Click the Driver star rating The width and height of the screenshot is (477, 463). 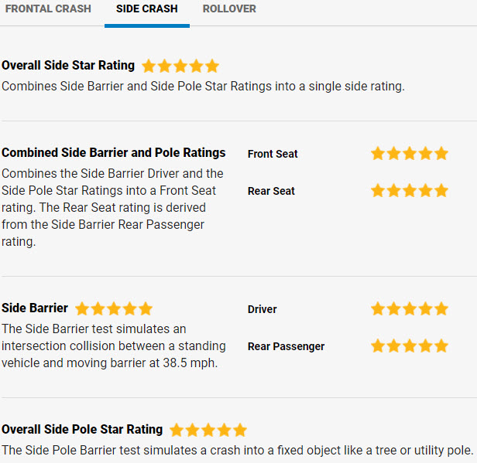tap(409, 309)
